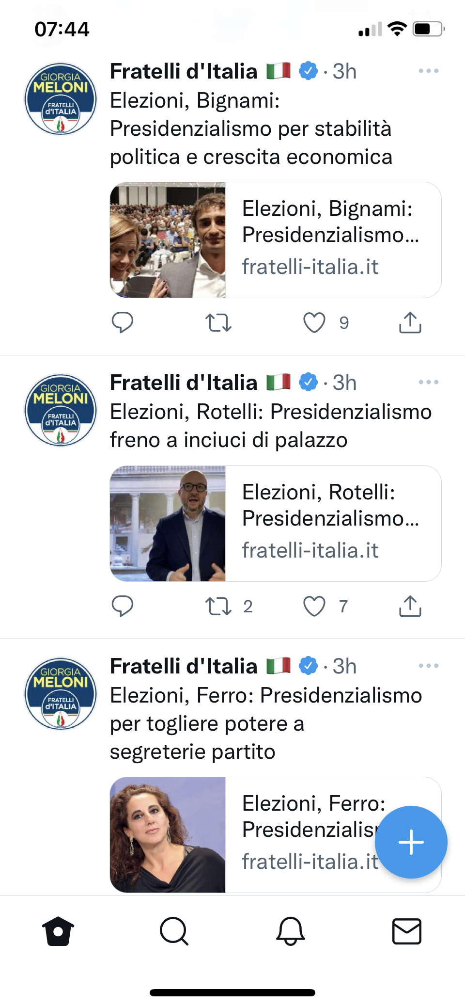This screenshot has width=465, height=1008.
Task: Open more options for the Rotelli tweet
Action: click(x=428, y=383)
